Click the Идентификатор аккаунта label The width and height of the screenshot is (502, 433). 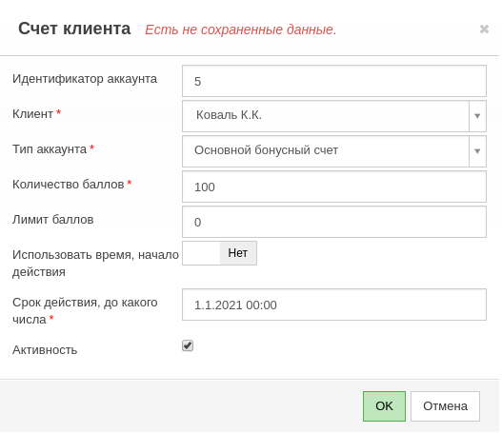[x=85, y=79]
